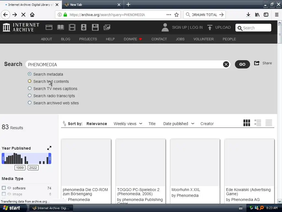Image resolution: width=282 pixels, height=212 pixels.
Task: Click the header Search box
Action: [x=253, y=28]
